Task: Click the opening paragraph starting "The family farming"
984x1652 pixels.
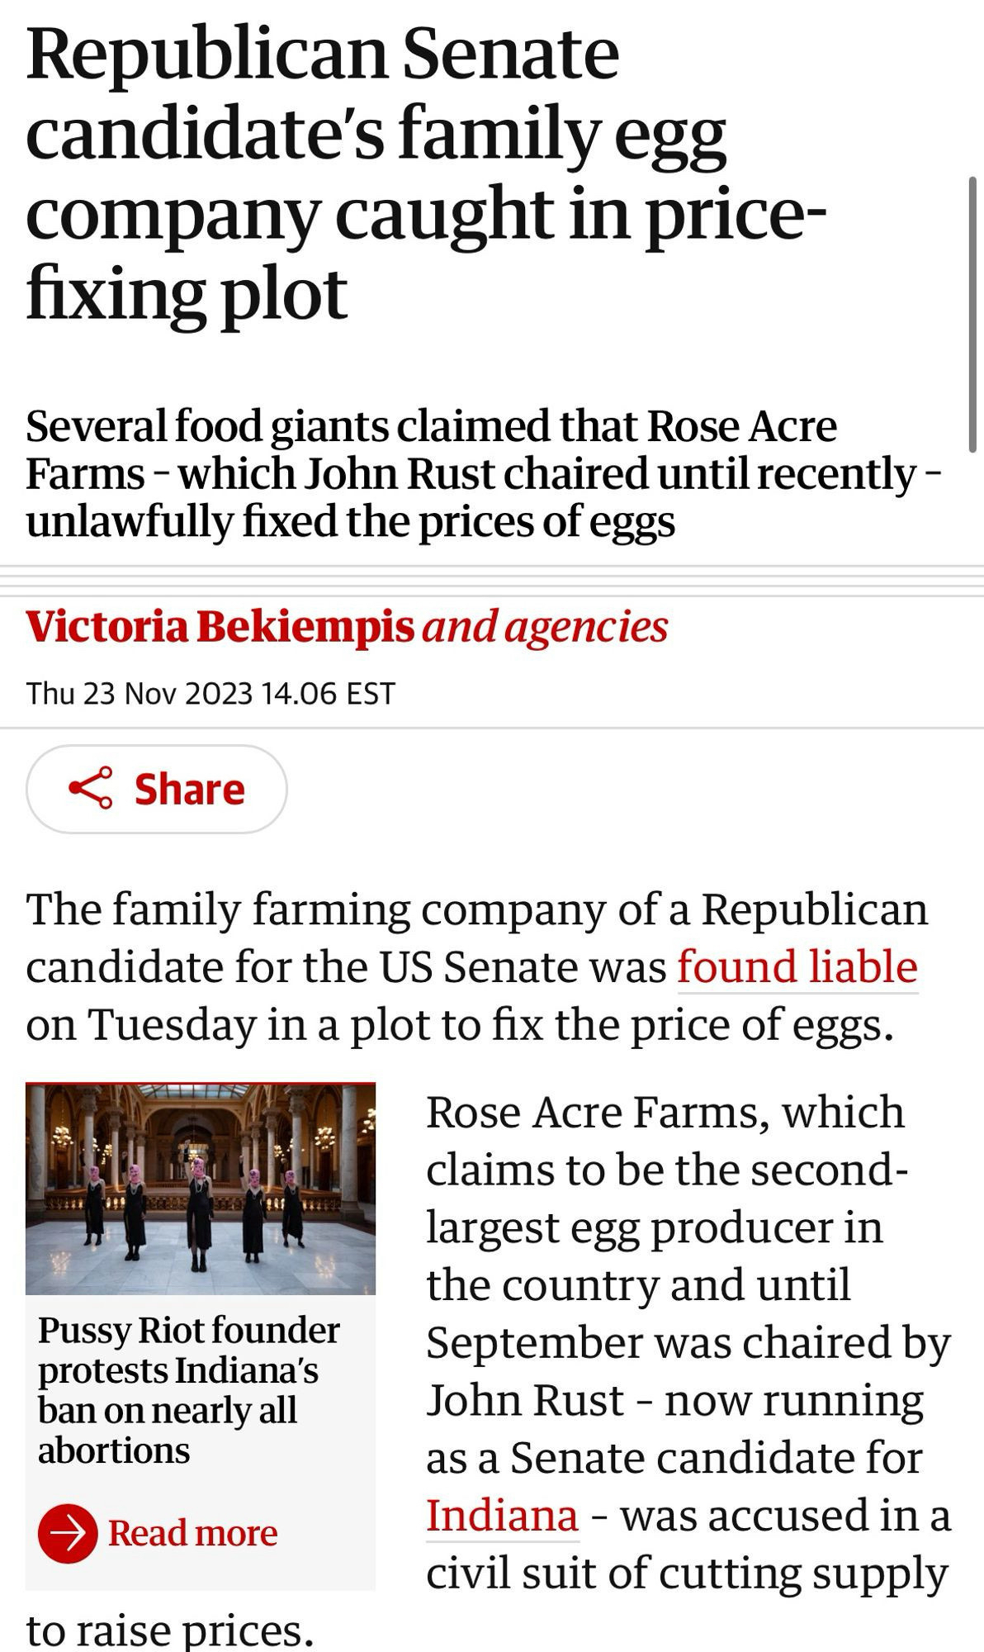Action: [477, 966]
